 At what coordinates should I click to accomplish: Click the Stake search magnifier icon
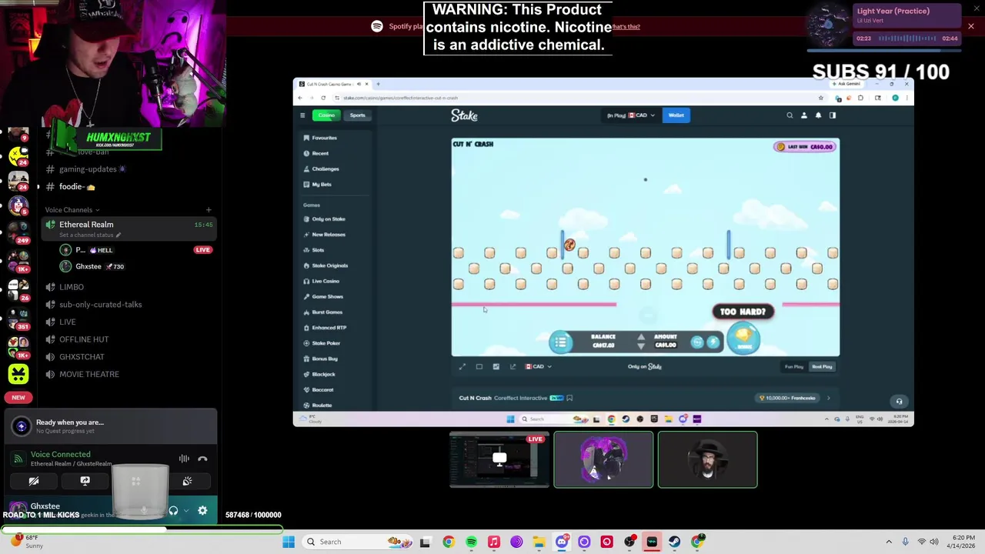(790, 115)
